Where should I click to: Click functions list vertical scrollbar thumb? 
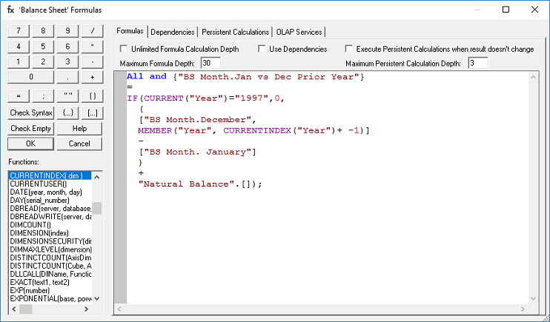coord(97,208)
